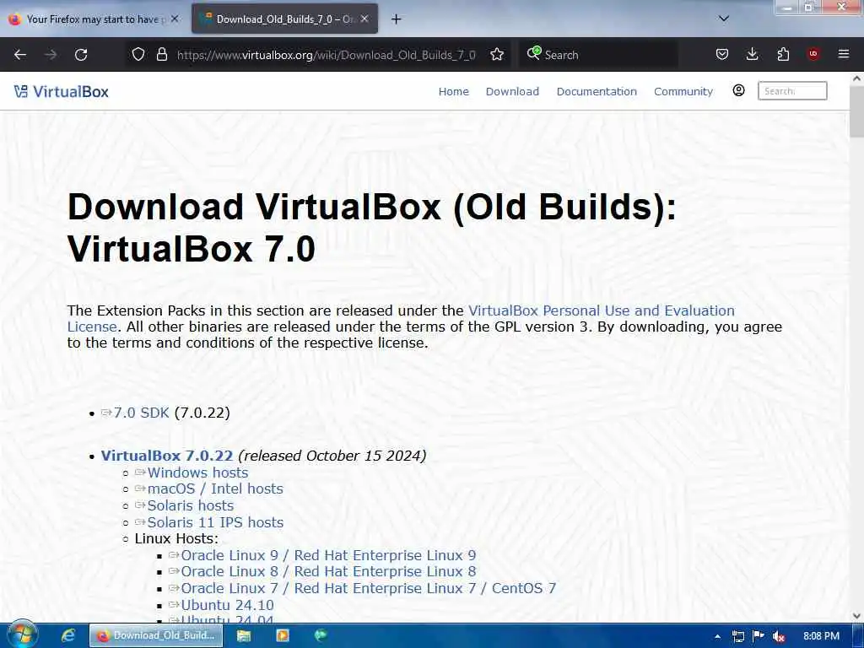The height and width of the screenshot is (648, 864).
Task: Click the page scrollbar down arrow
Action: (x=857, y=616)
